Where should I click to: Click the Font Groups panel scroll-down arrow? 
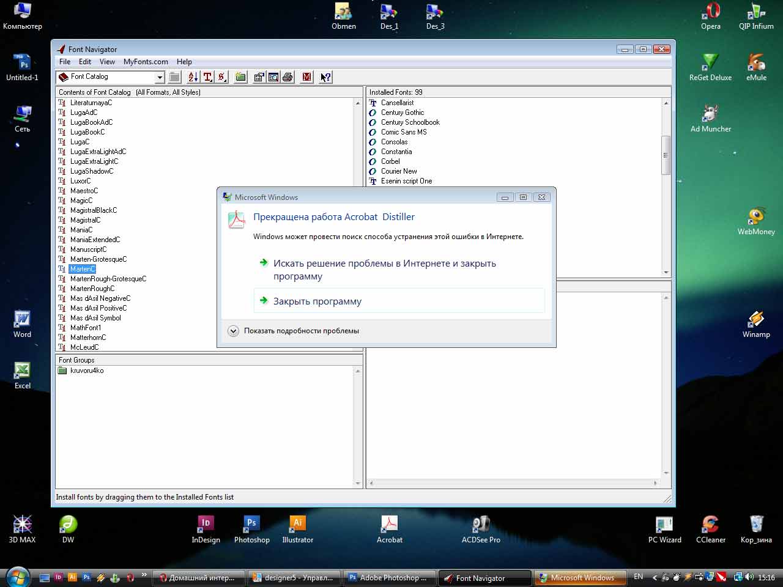tap(358, 483)
